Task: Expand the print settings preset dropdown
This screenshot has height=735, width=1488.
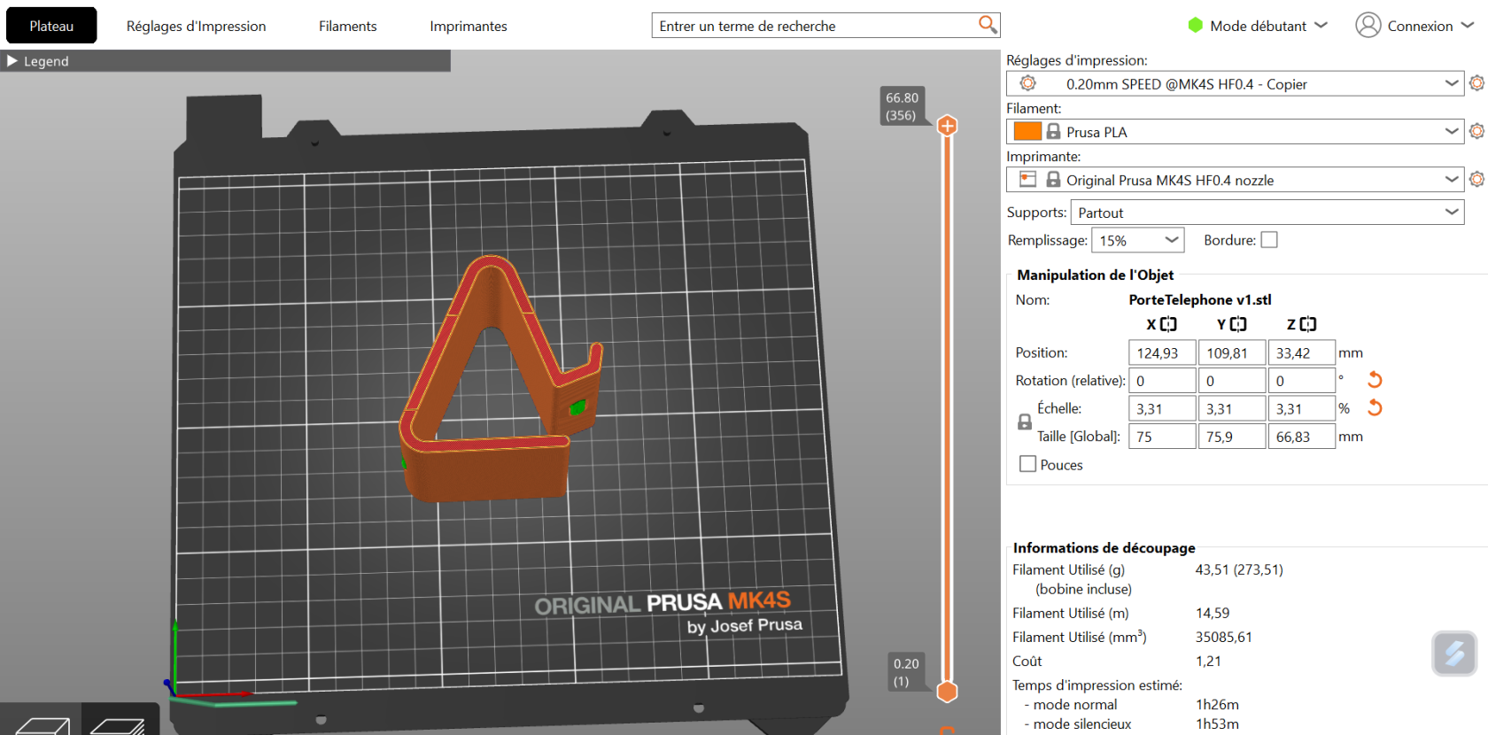Action: tap(1452, 83)
